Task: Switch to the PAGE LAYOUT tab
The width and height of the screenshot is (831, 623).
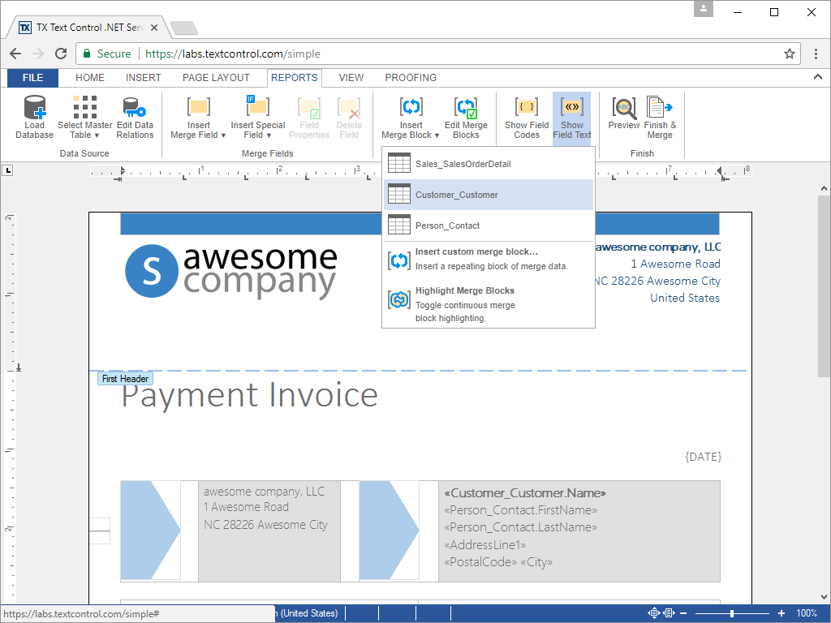Action: pyautogui.click(x=216, y=78)
